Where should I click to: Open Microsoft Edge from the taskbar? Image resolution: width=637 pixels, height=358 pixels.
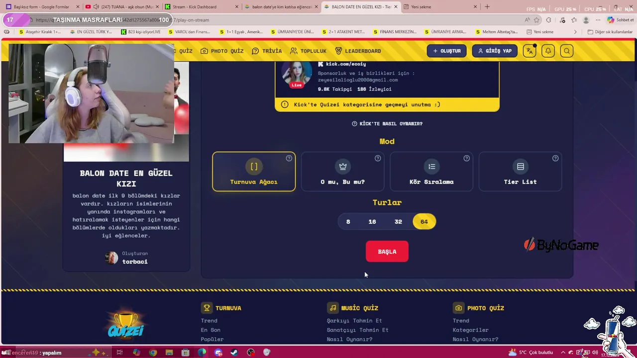coord(202,353)
